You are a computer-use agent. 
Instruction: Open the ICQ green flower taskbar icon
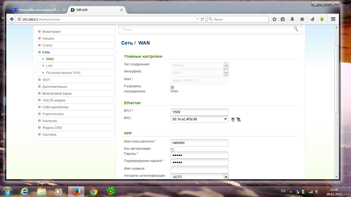(x=111, y=192)
